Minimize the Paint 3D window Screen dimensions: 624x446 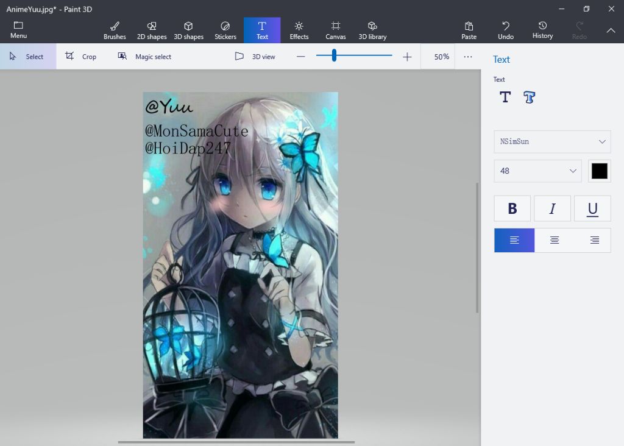point(561,9)
